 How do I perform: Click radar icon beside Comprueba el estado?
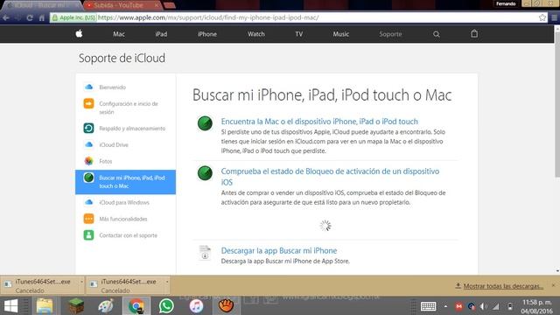(205, 173)
